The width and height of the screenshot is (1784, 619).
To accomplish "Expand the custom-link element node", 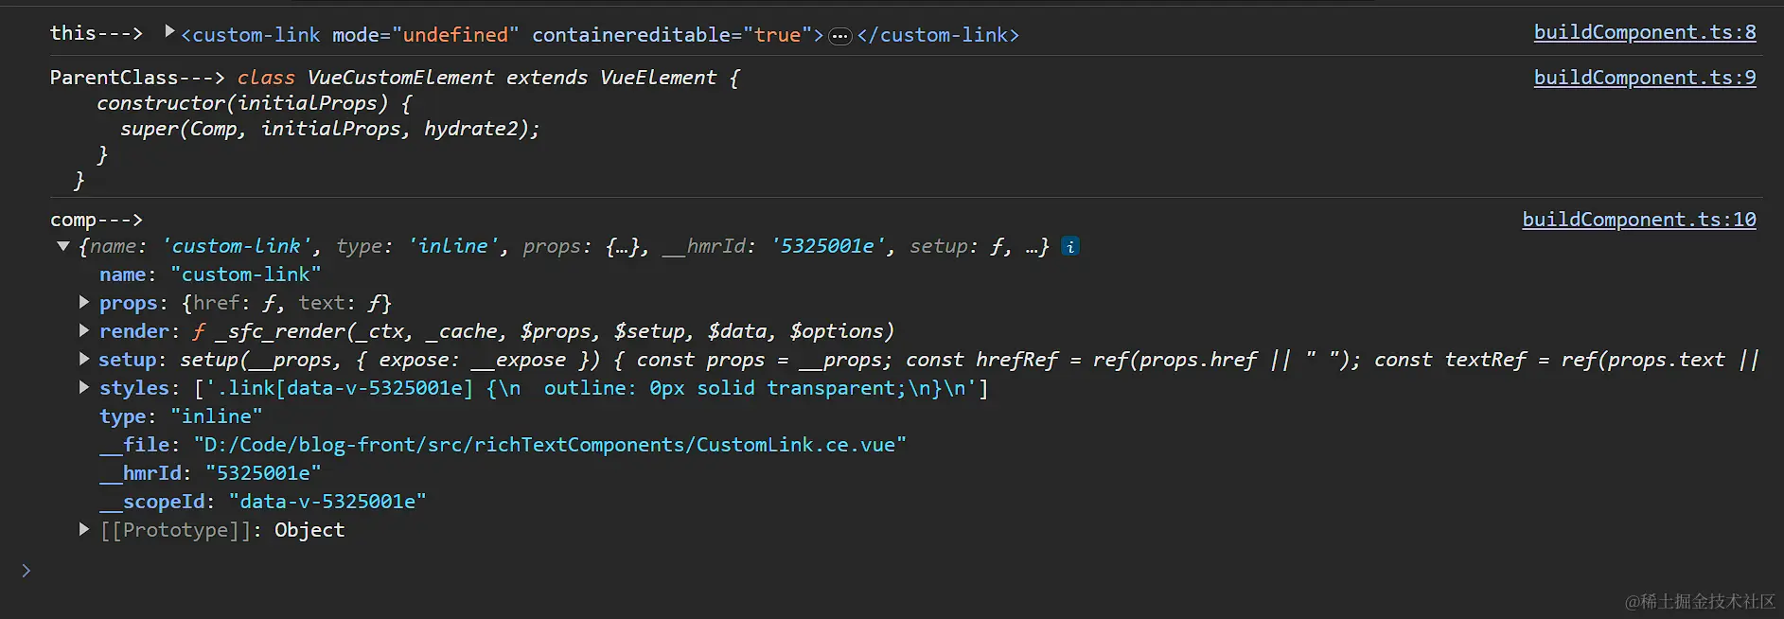I will pyautogui.click(x=169, y=32).
